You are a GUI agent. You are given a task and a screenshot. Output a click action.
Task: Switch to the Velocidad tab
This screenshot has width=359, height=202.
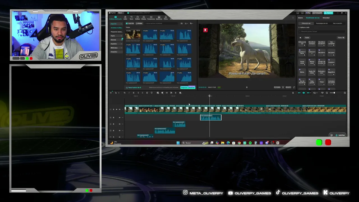click(326, 18)
